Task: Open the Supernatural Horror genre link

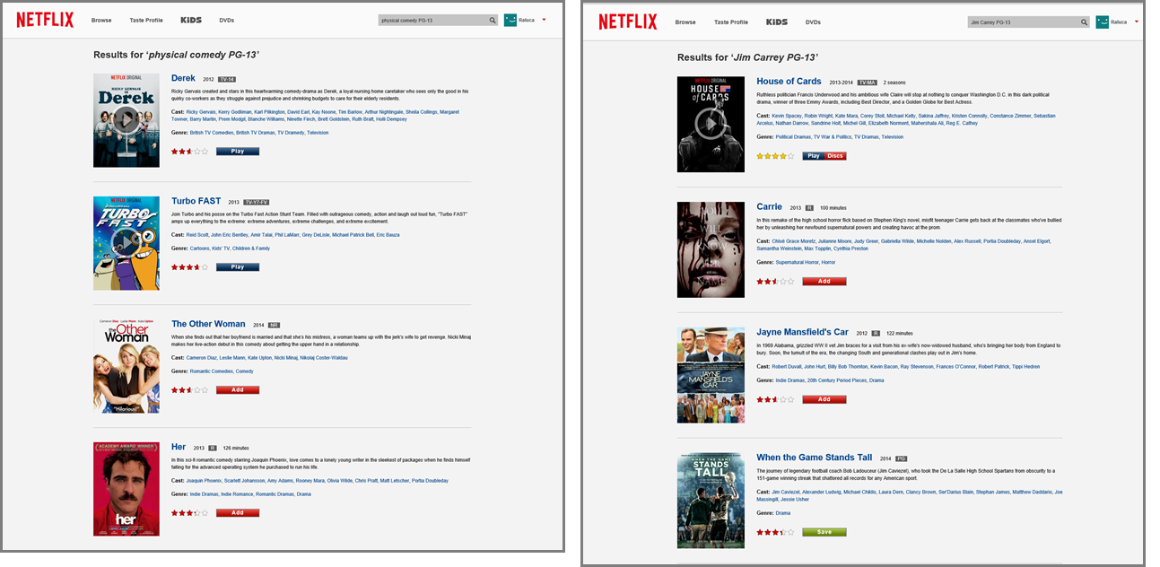Action: 797,263
